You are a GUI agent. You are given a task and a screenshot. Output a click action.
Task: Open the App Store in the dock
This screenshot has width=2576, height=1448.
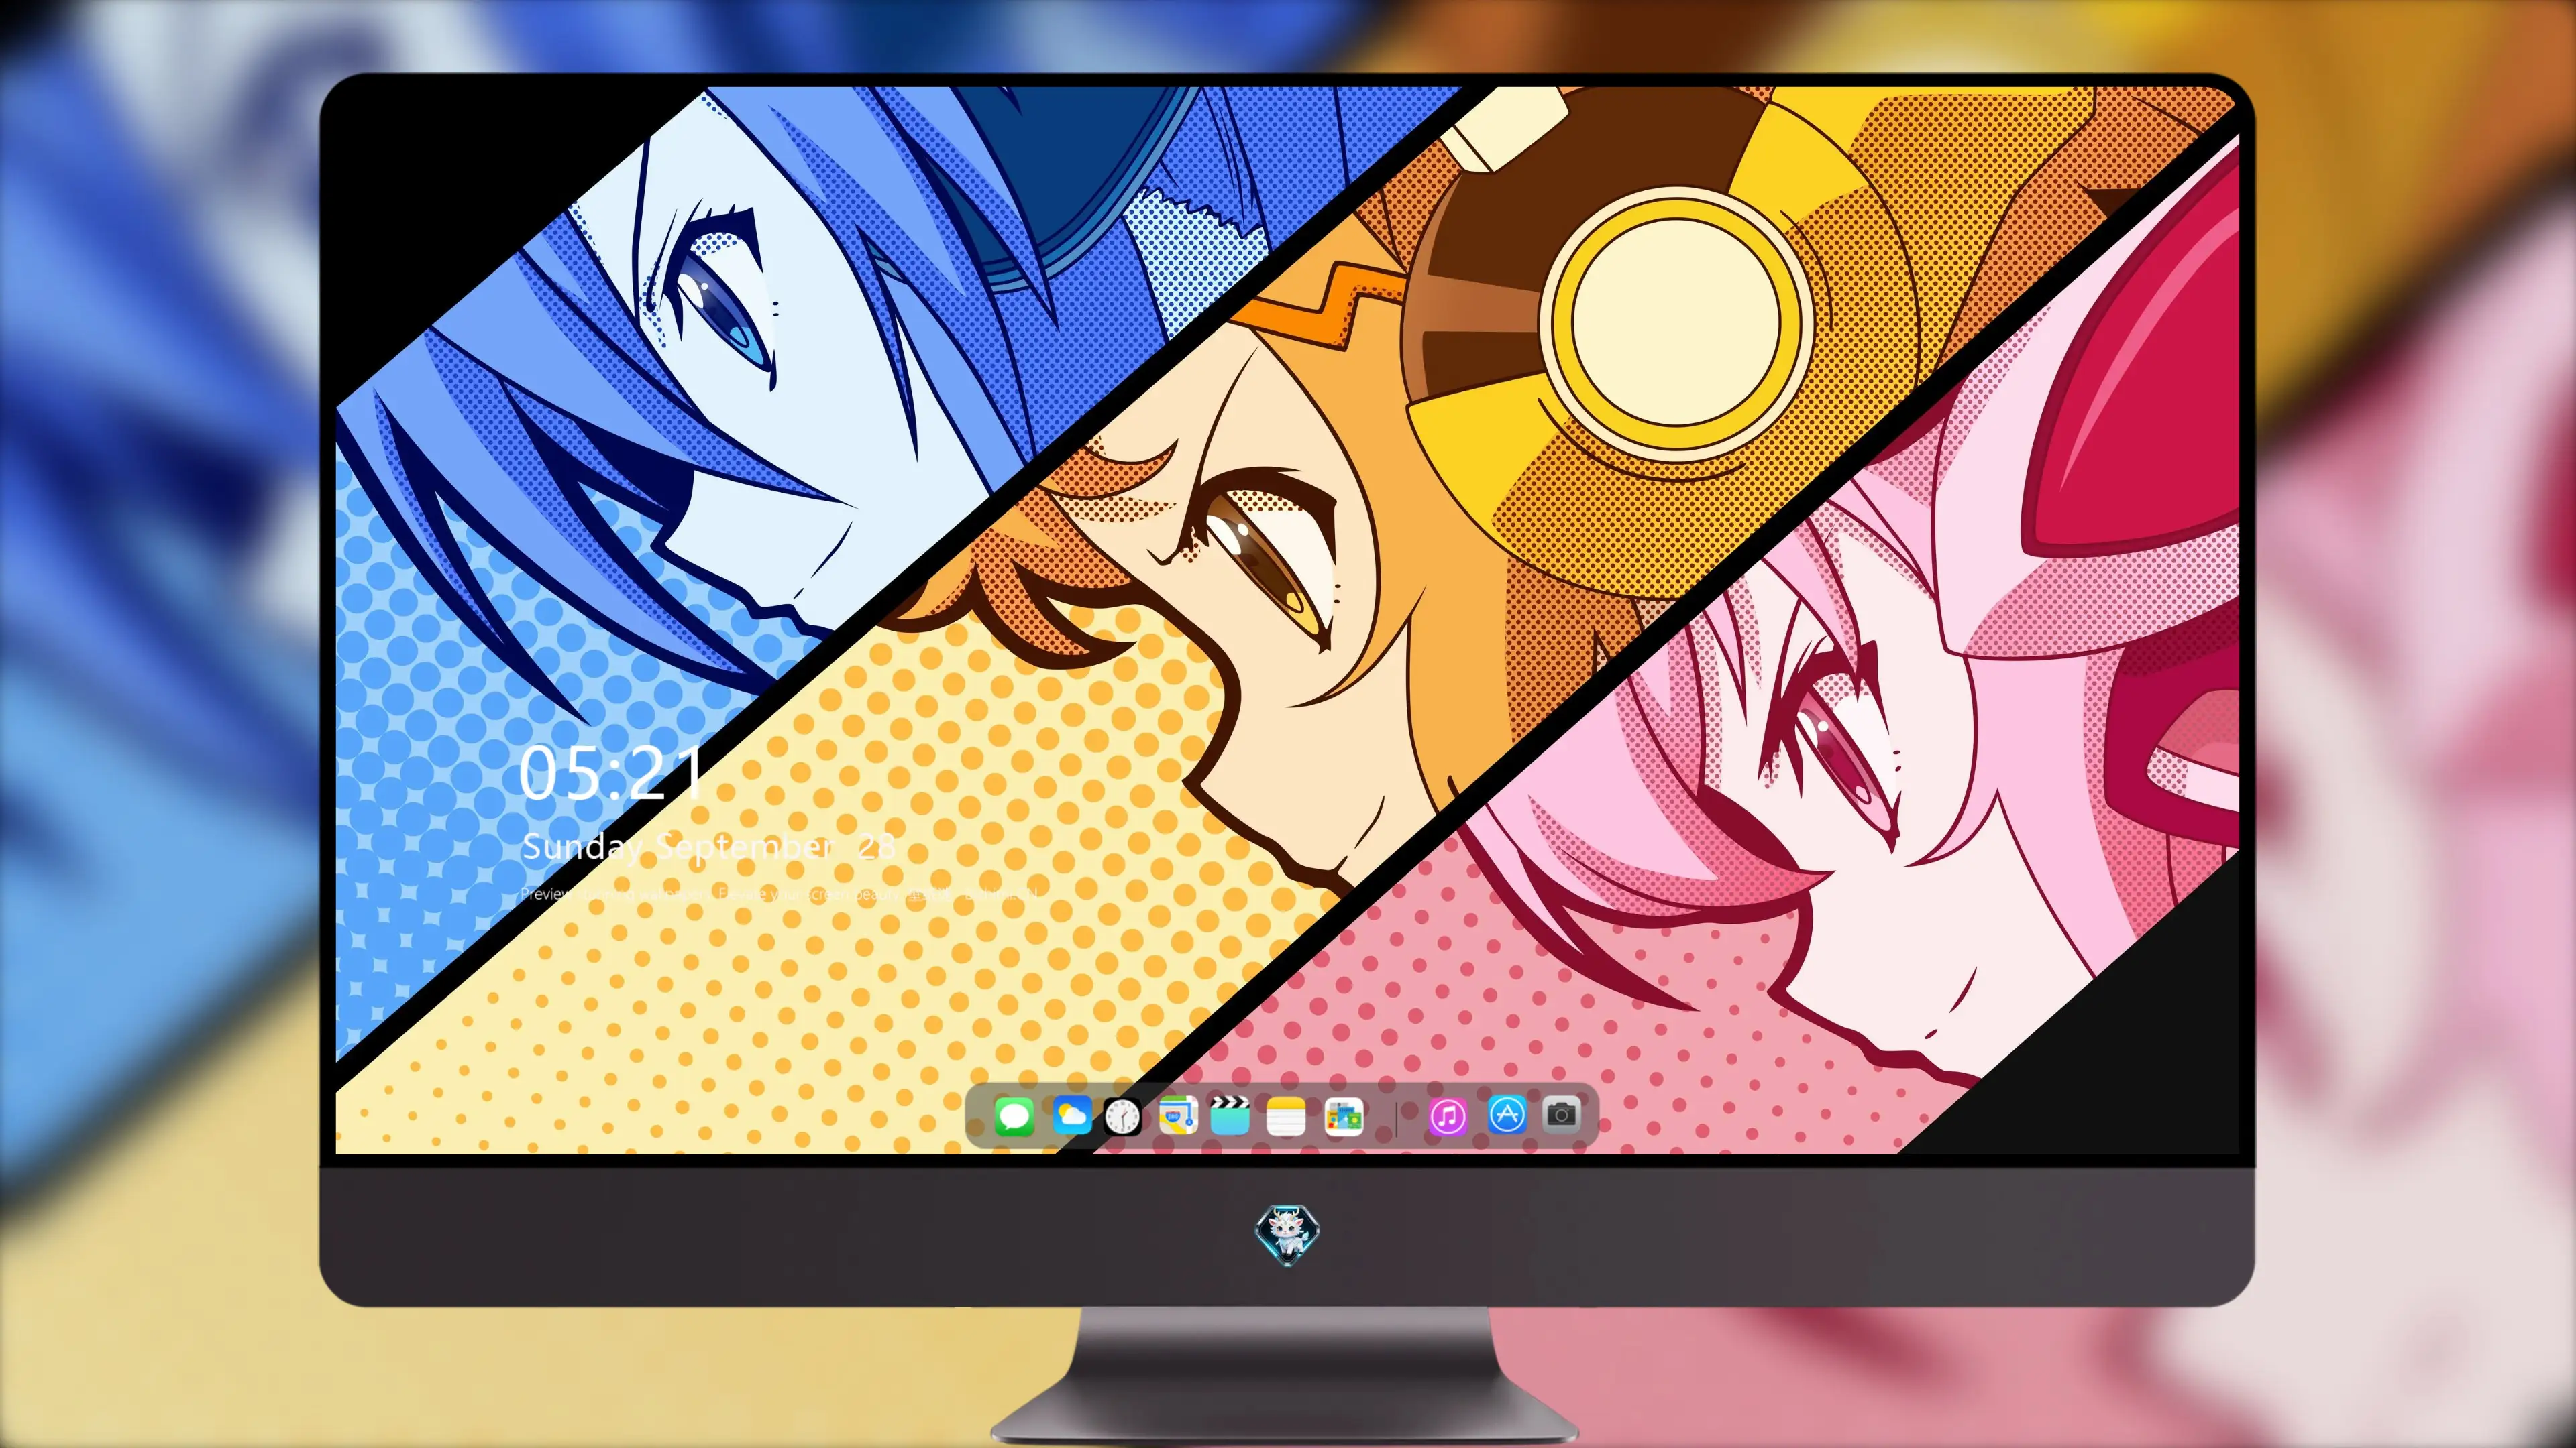[1507, 1114]
